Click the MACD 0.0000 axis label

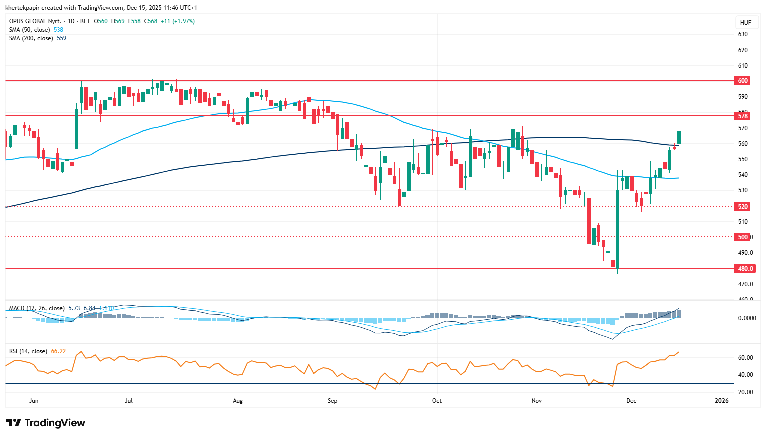pyautogui.click(x=747, y=318)
